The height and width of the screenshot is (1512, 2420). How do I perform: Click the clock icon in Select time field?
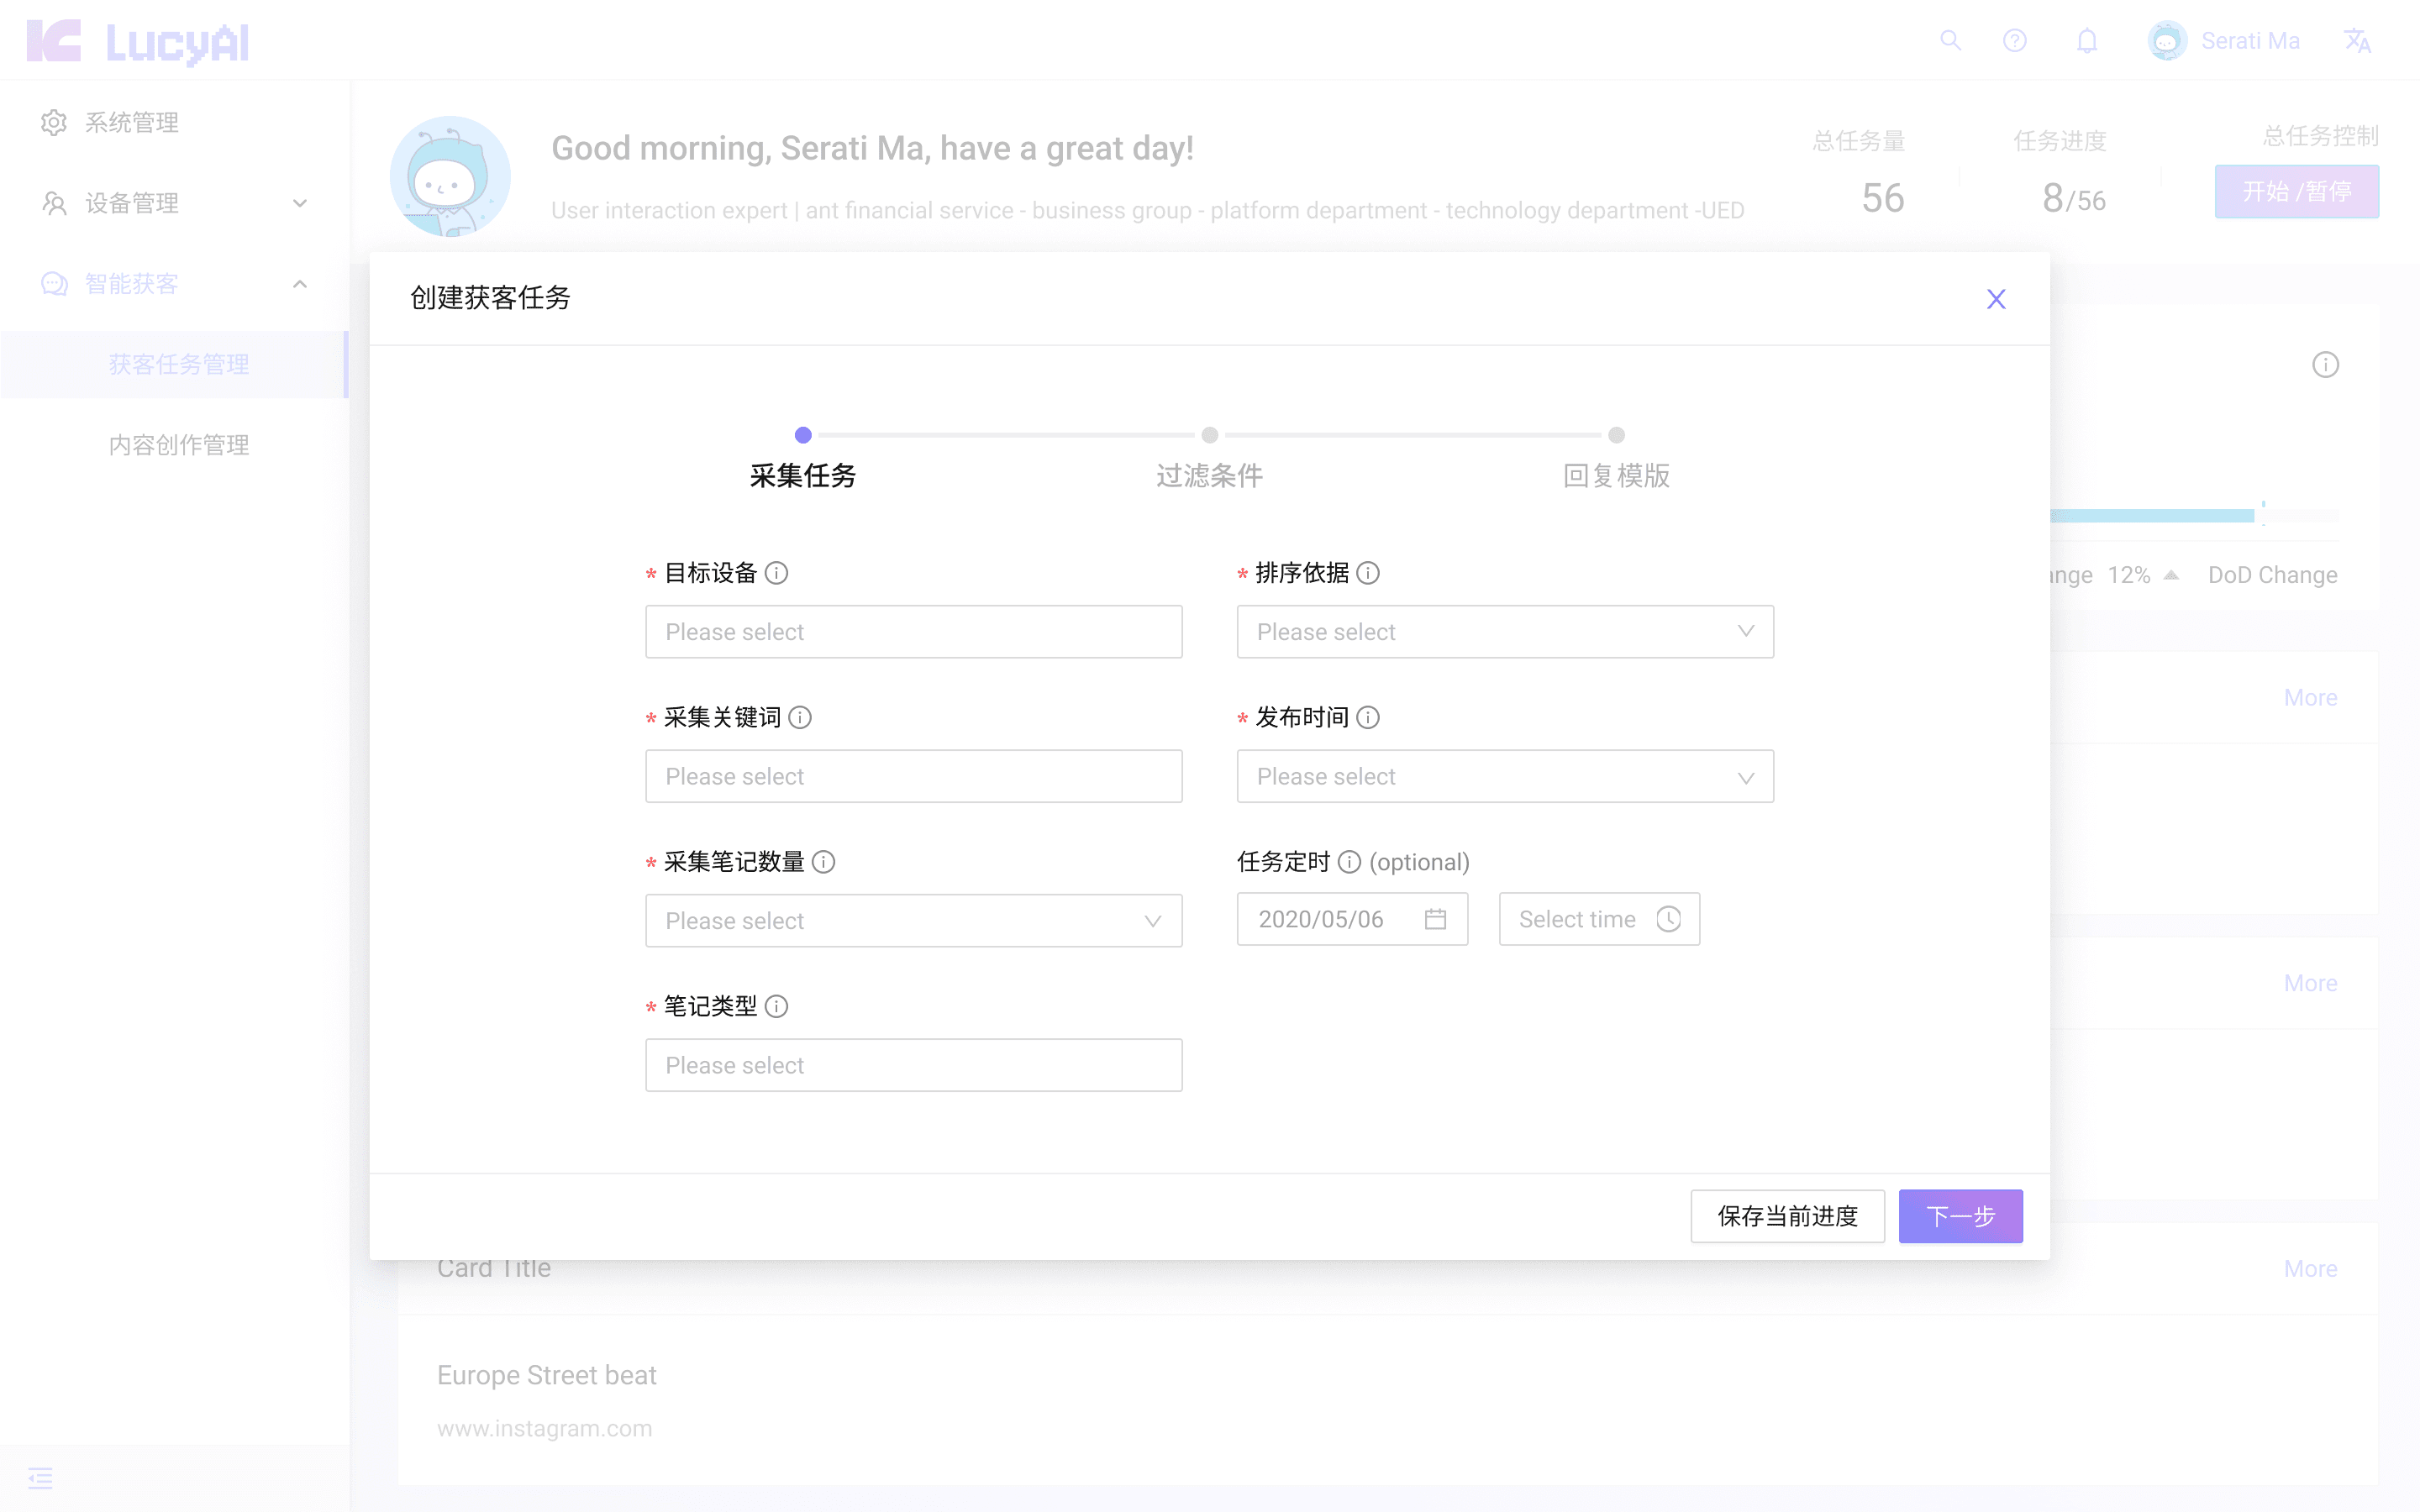click(x=1669, y=918)
